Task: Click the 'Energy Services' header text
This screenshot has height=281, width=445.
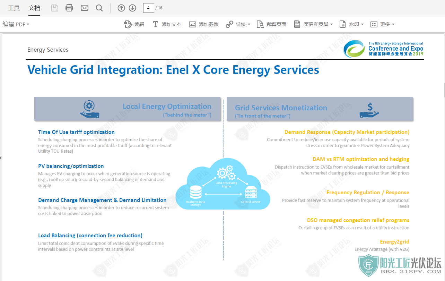Action: pos(48,50)
